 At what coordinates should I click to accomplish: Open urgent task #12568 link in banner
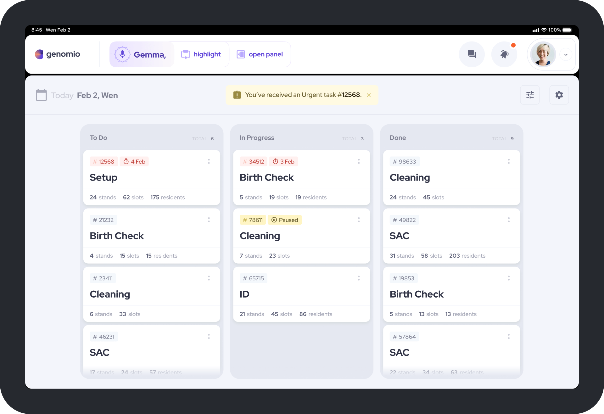pos(349,95)
